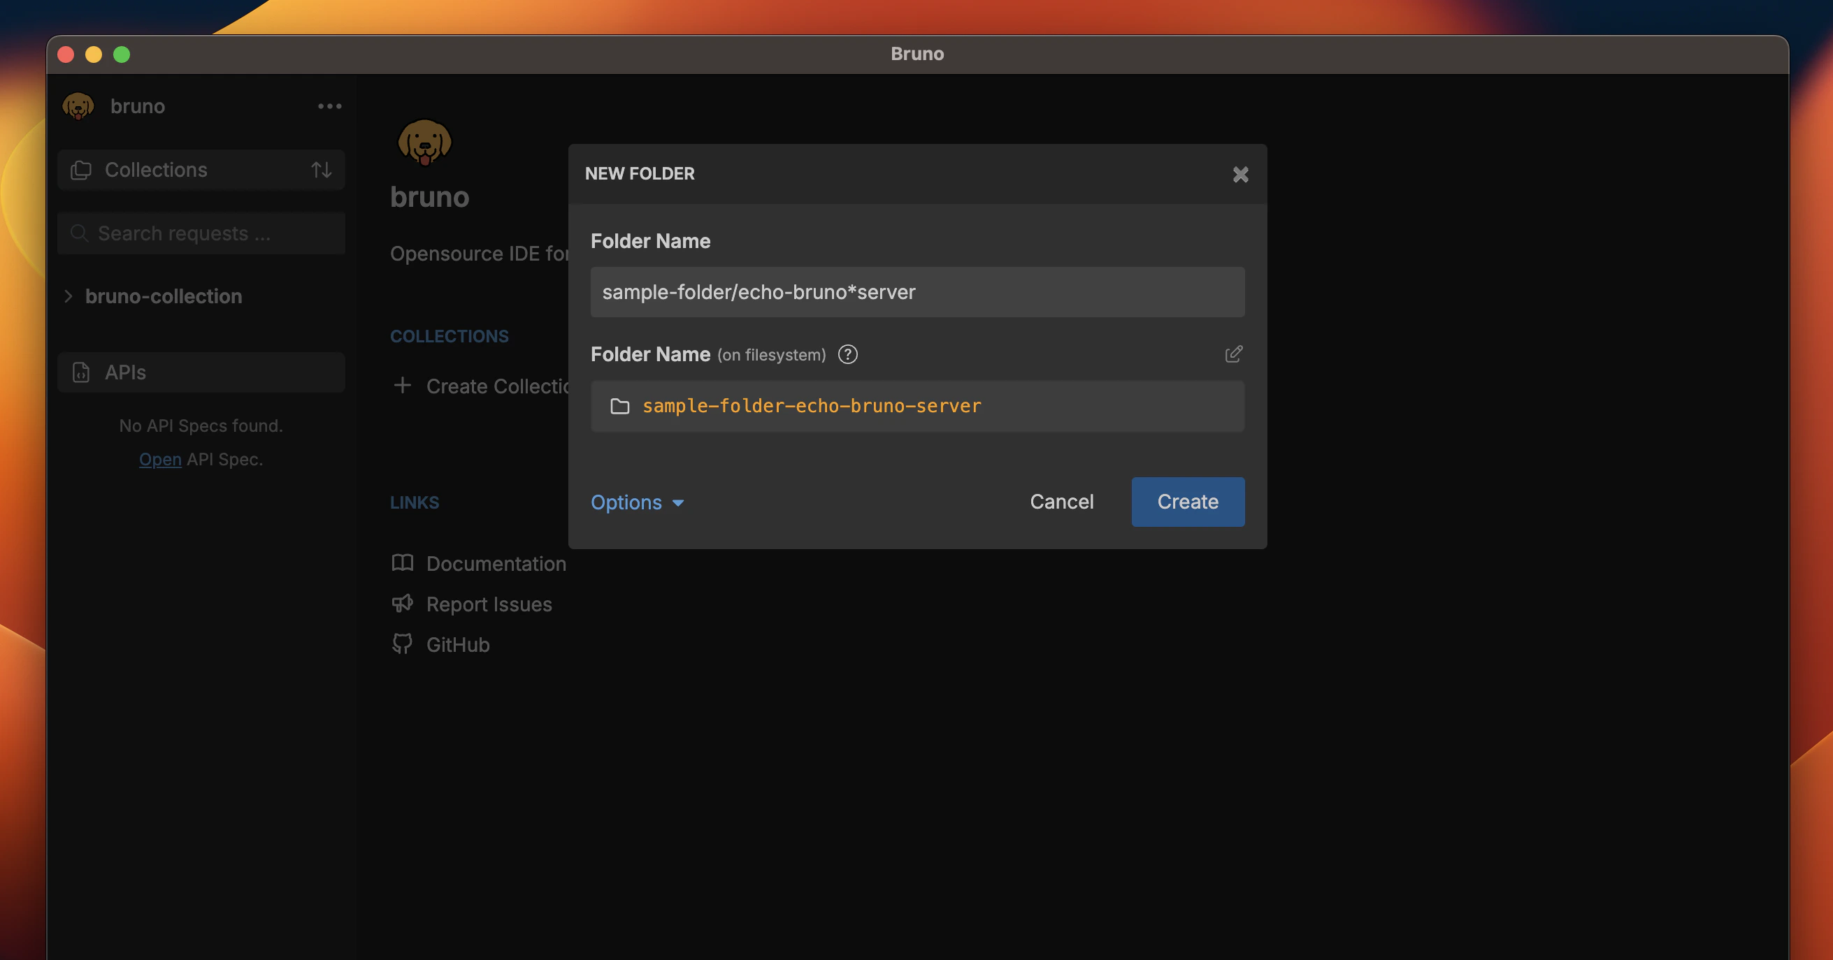
Task: Click the sort collections icon
Action: 321,169
